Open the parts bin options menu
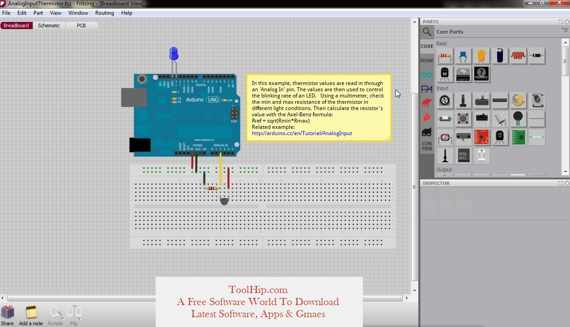570x327 pixels. [565, 30]
